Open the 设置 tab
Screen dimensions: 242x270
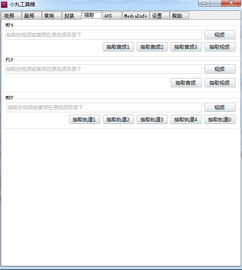(x=160, y=16)
